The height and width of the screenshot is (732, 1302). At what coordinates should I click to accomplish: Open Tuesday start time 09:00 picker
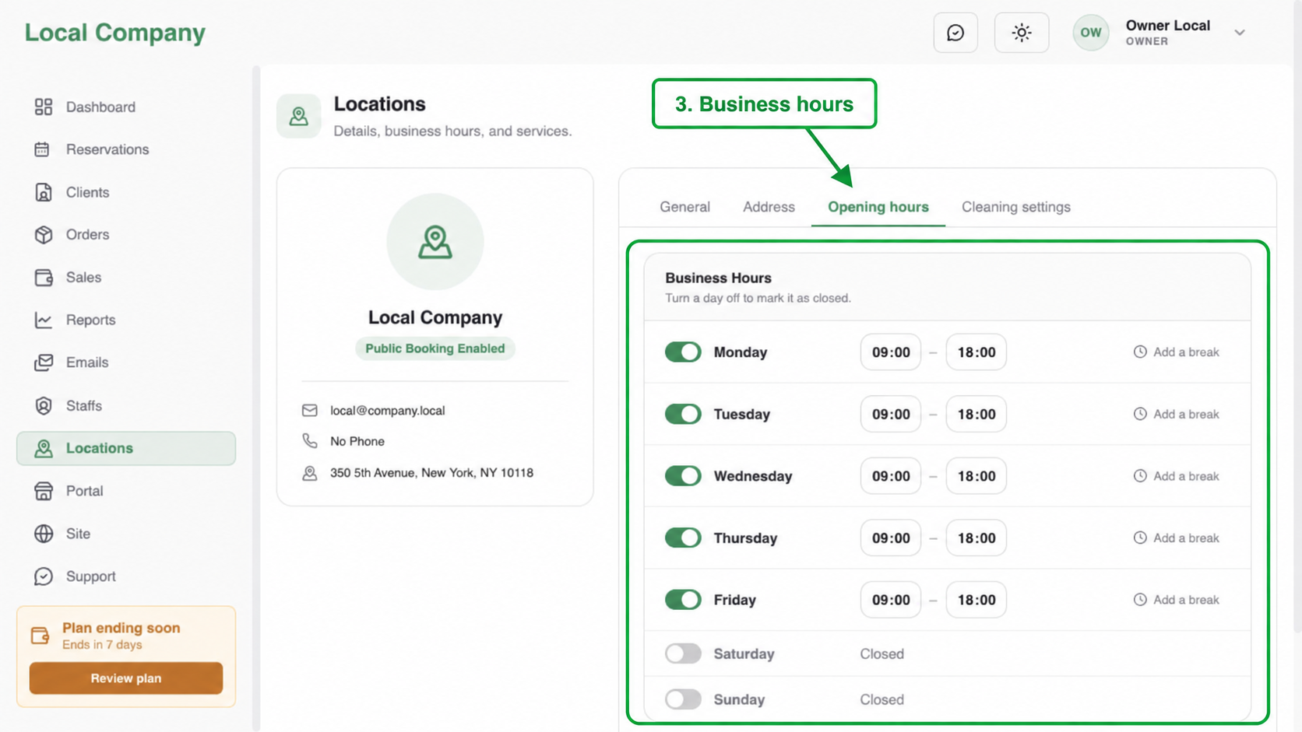point(891,414)
